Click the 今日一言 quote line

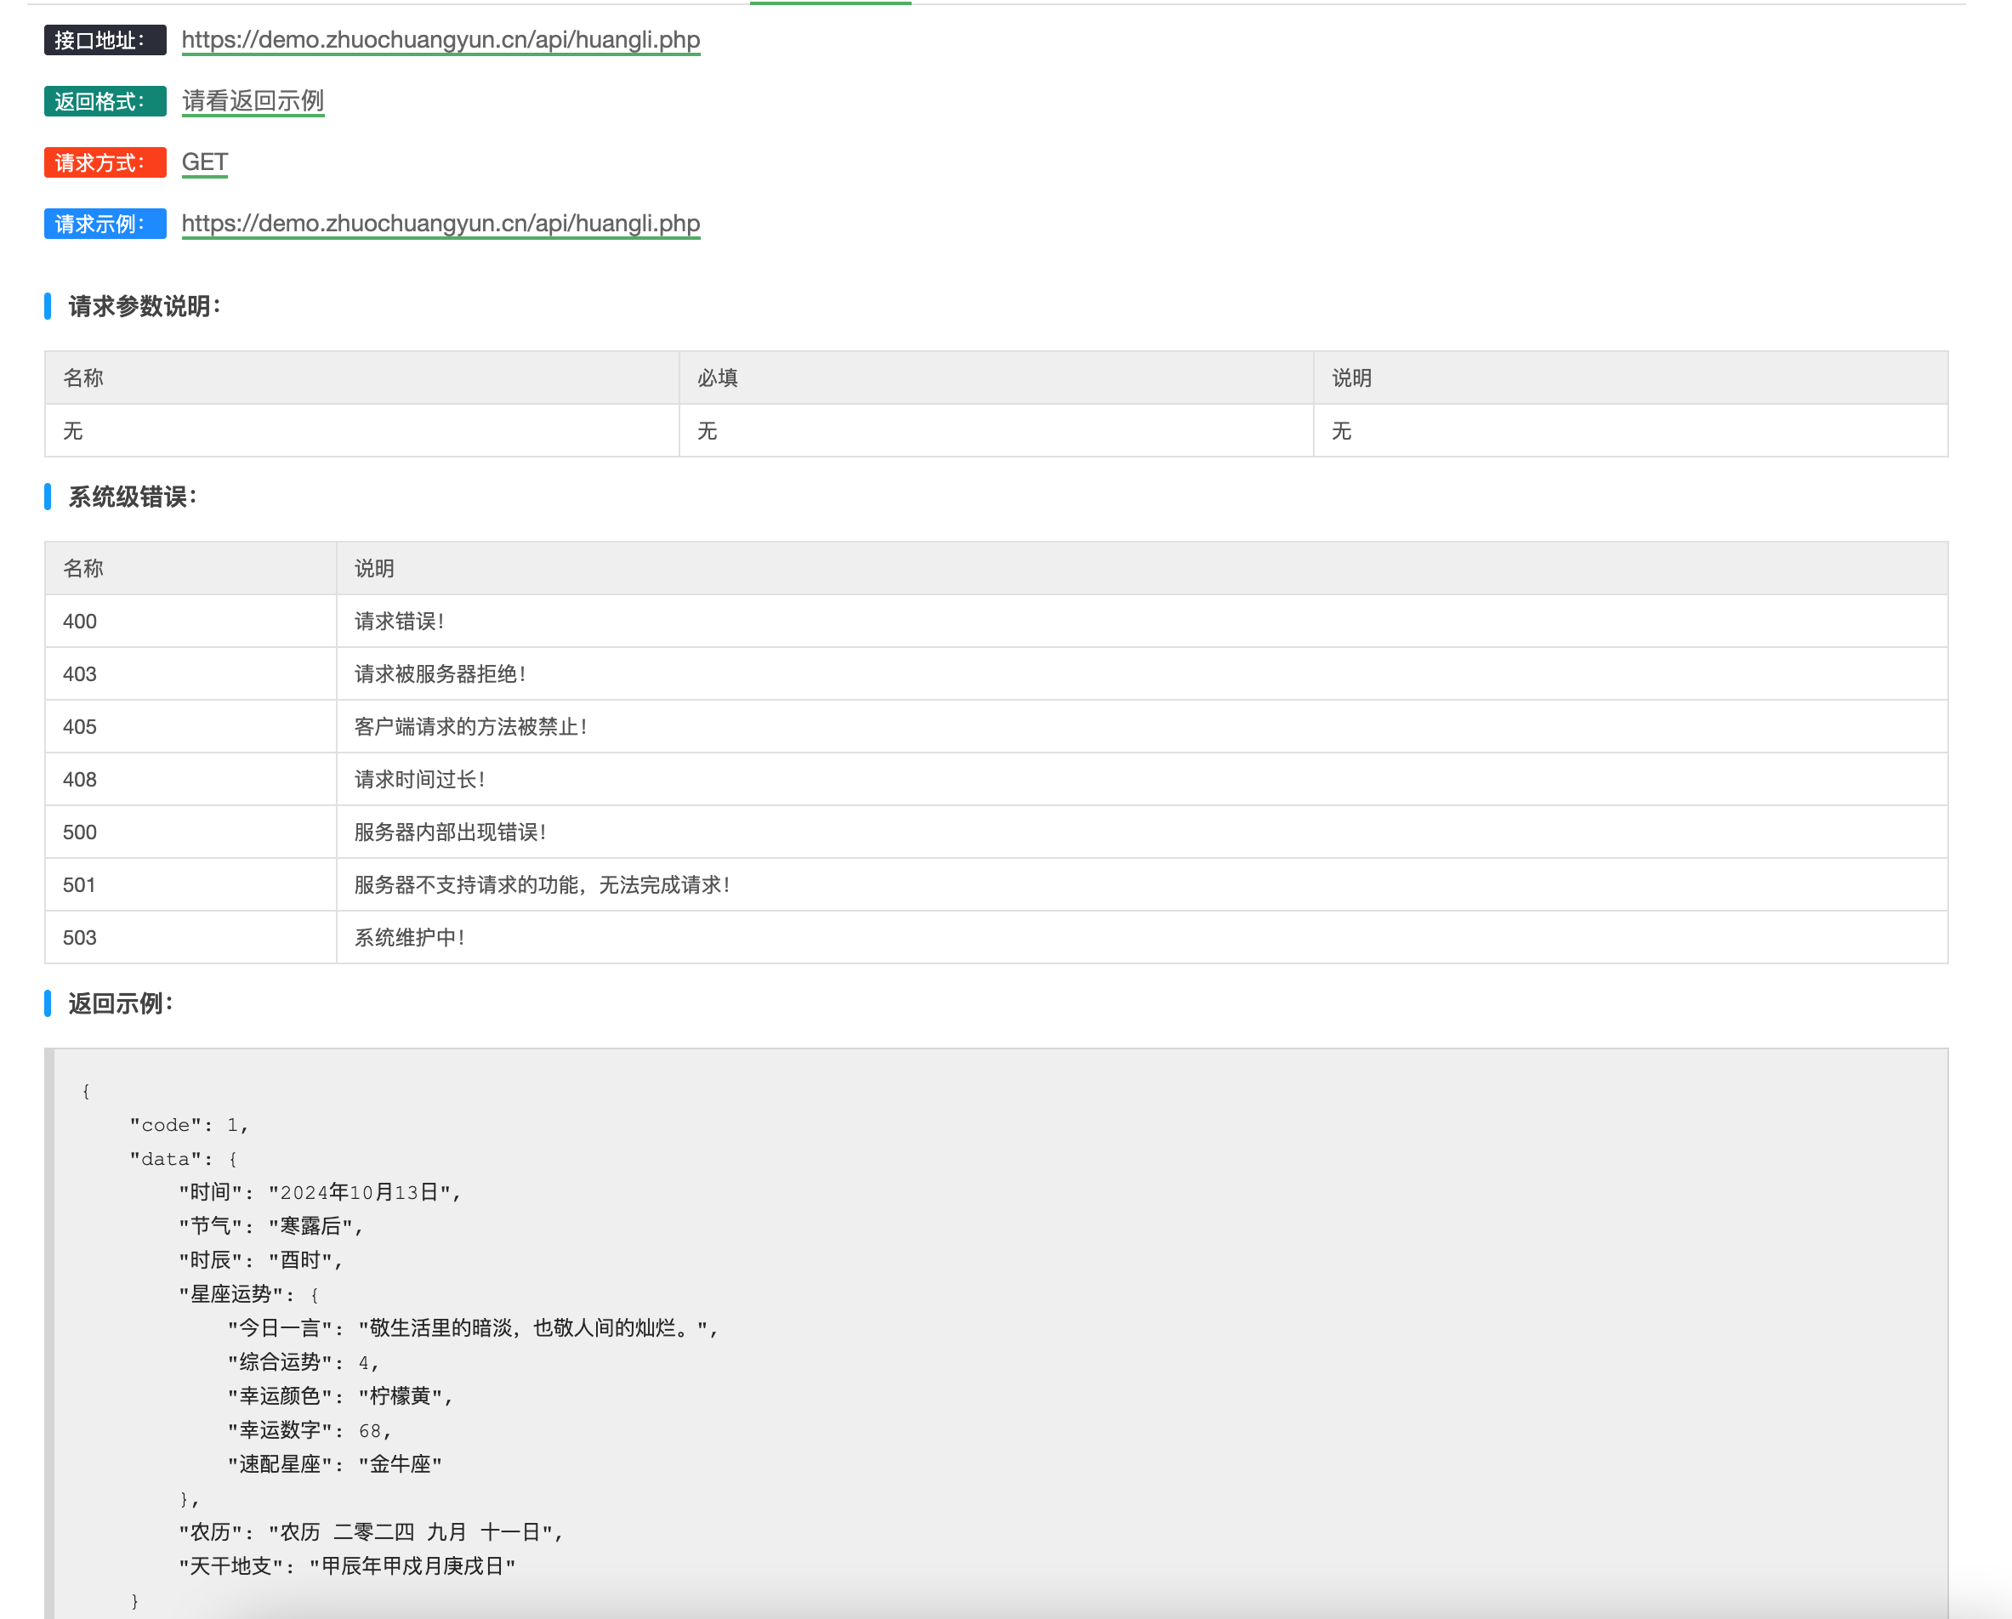pos(473,1328)
